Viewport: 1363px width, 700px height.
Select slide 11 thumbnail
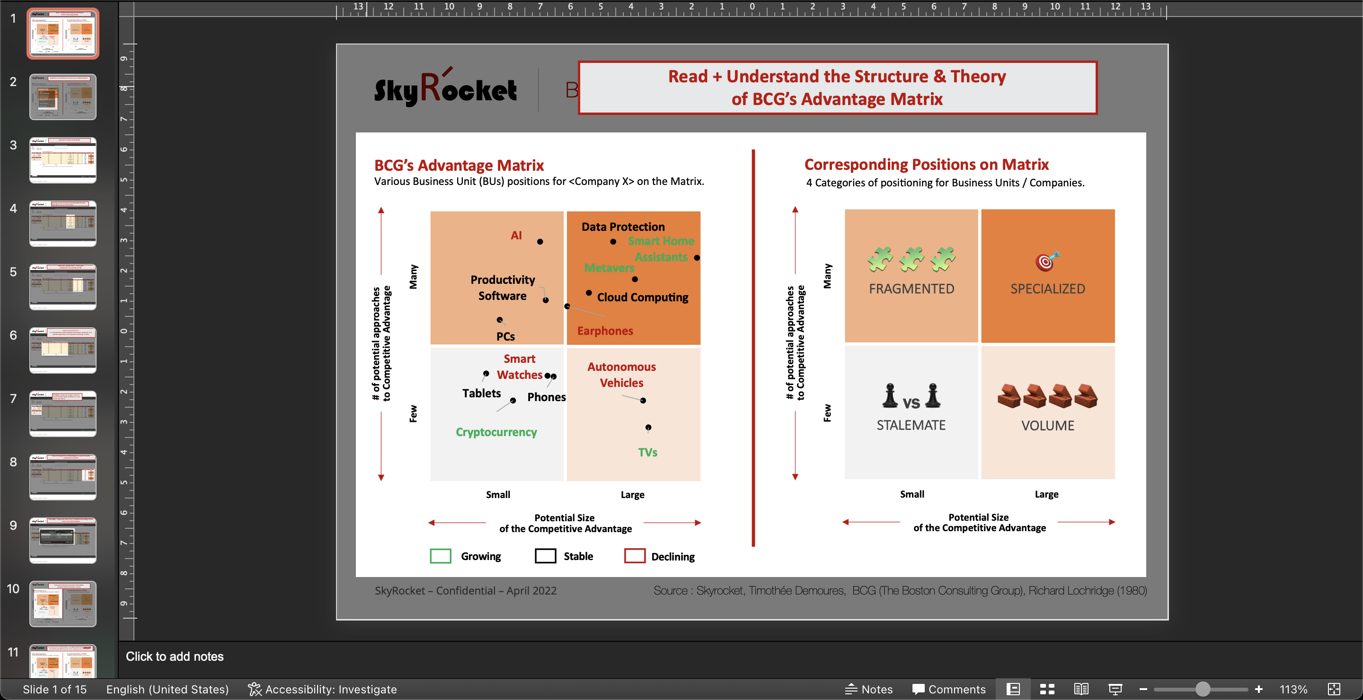pyautogui.click(x=62, y=661)
